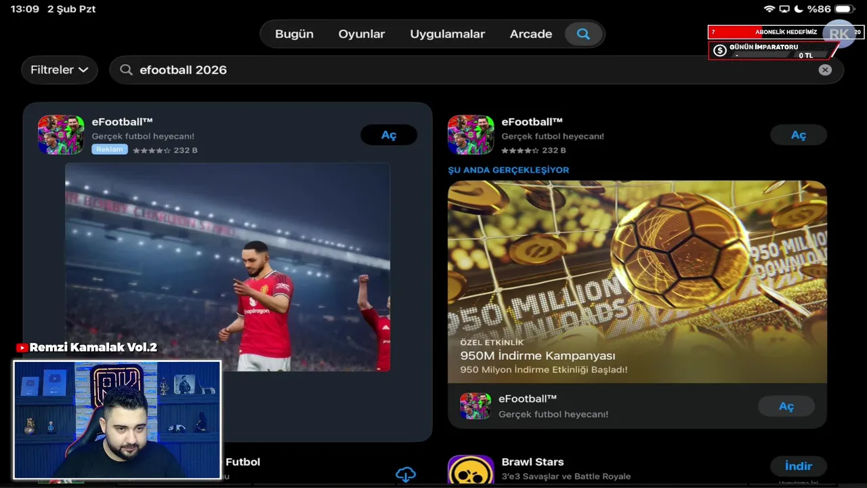Click the ABONELİK HEDEFİMİZ progress bar
Image resolution: width=867 pixels, height=488 pixels.
pos(786,32)
